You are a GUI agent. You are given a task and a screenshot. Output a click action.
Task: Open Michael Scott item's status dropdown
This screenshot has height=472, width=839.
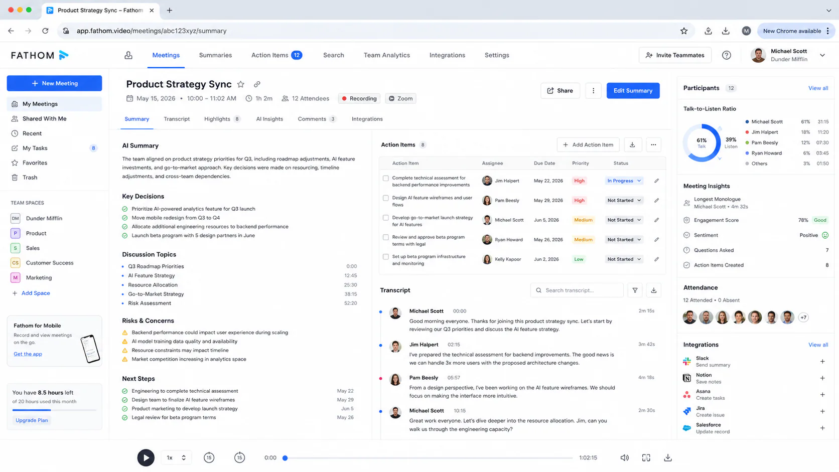624,220
